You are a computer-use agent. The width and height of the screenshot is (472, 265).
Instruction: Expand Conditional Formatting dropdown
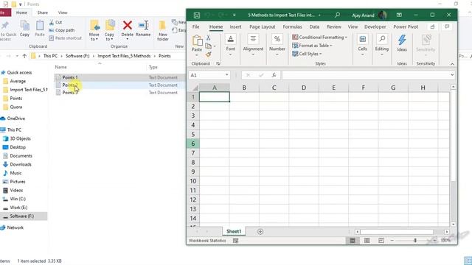tap(346, 38)
